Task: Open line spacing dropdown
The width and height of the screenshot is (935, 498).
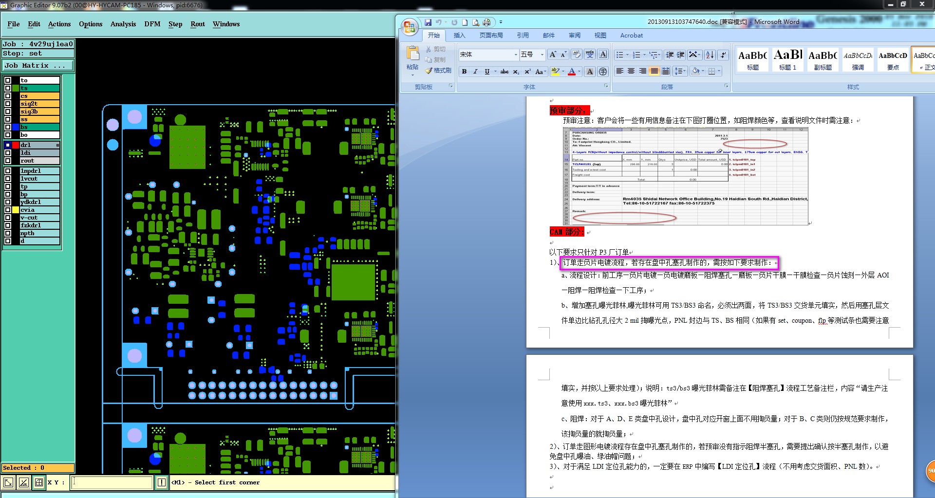Action: pos(680,71)
